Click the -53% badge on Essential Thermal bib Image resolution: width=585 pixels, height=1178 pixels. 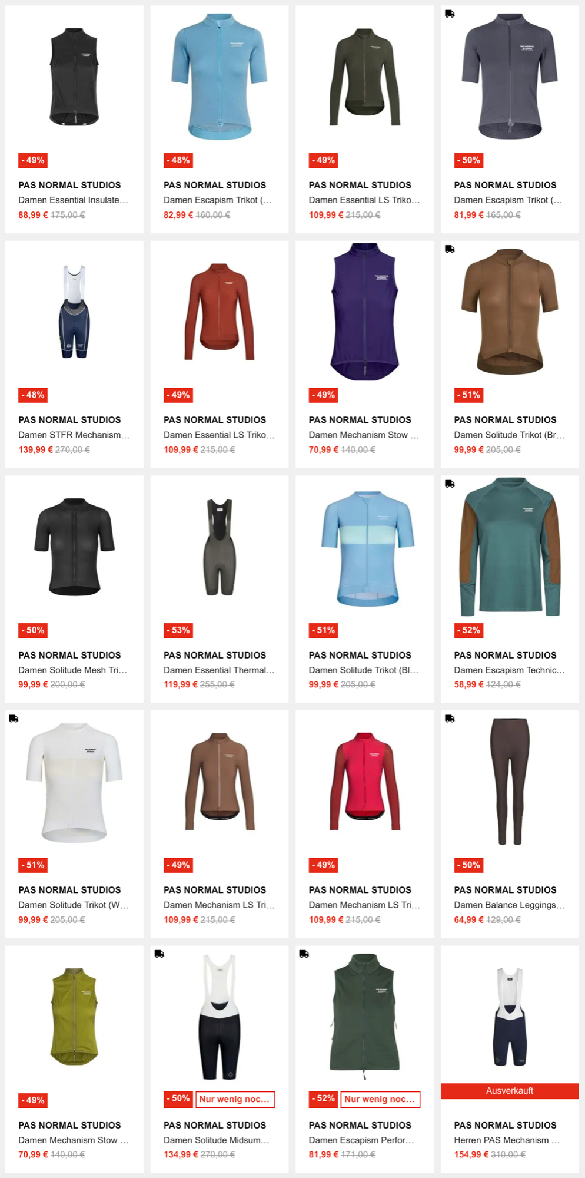coord(178,630)
